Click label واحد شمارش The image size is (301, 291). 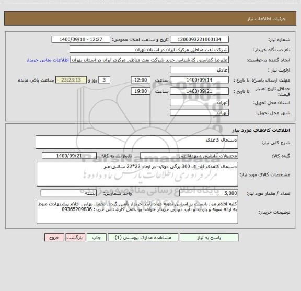point(118,193)
